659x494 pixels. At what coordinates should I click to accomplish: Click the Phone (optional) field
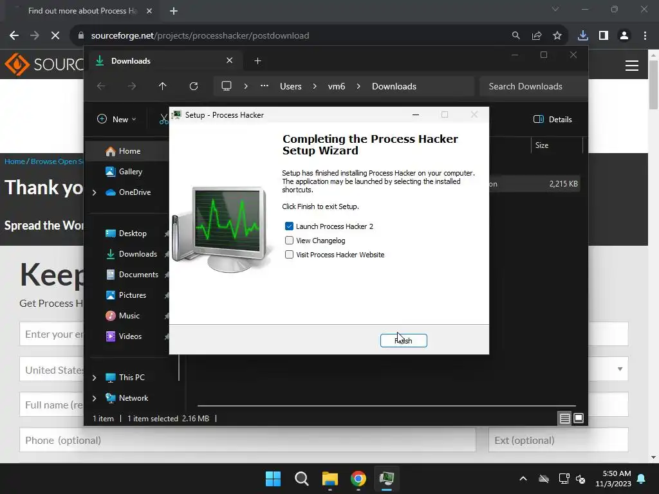pyautogui.click(x=248, y=440)
